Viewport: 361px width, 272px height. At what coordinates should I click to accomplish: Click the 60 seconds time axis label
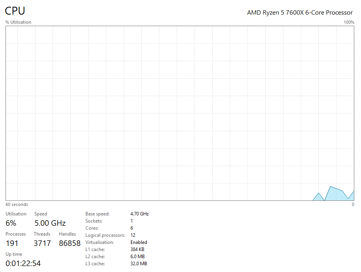17,205
